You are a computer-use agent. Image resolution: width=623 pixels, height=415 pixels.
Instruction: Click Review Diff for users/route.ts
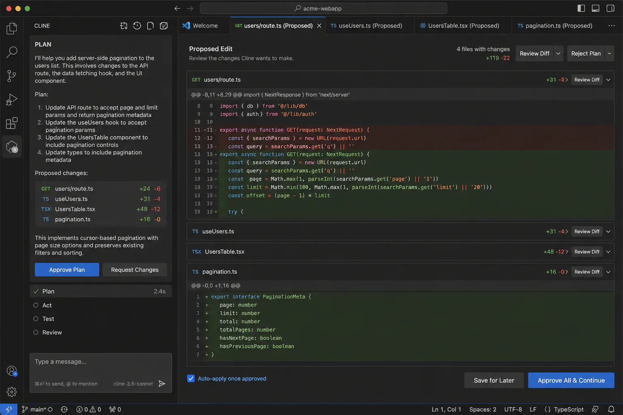pyautogui.click(x=587, y=80)
